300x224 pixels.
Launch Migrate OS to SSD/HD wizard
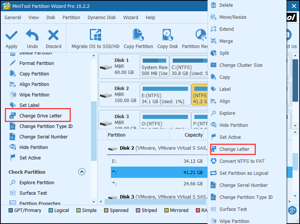95,39
